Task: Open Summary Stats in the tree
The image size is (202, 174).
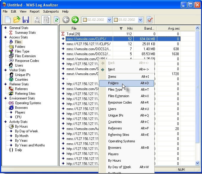Action: pos(25,33)
